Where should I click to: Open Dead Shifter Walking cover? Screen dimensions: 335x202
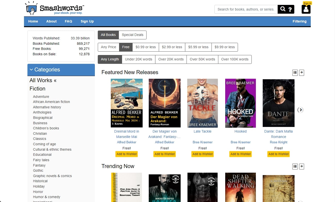tap(240, 187)
